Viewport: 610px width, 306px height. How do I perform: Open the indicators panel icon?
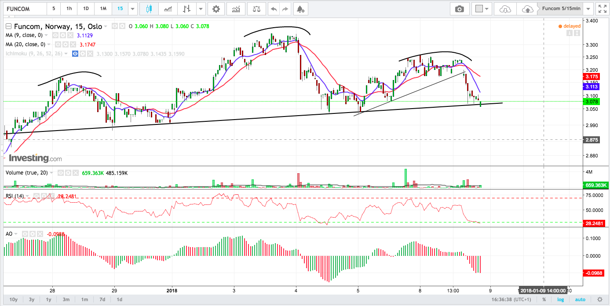coord(236,9)
